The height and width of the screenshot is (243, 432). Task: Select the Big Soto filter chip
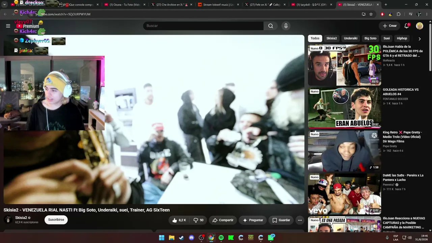coord(370,38)
